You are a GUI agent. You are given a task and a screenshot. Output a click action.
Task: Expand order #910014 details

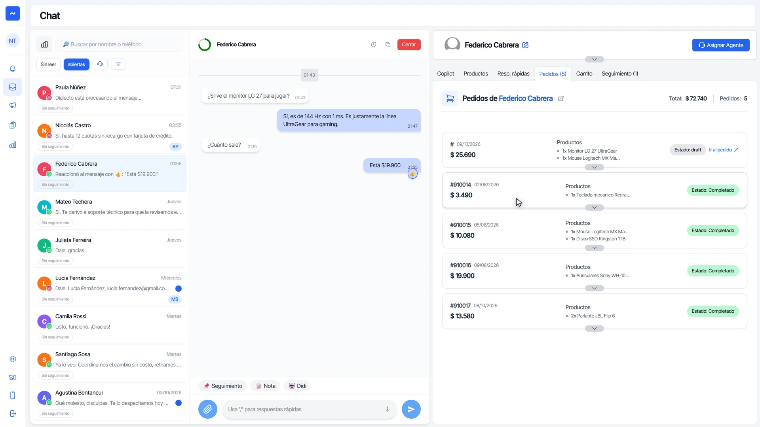coord(595,208)
